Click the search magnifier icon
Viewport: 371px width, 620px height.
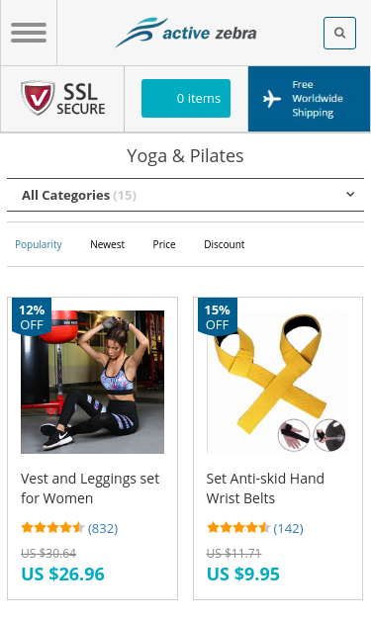339,33
